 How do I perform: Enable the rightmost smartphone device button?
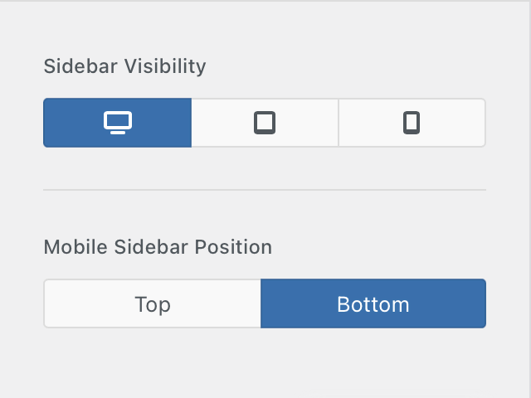click(x=412, y=123)
